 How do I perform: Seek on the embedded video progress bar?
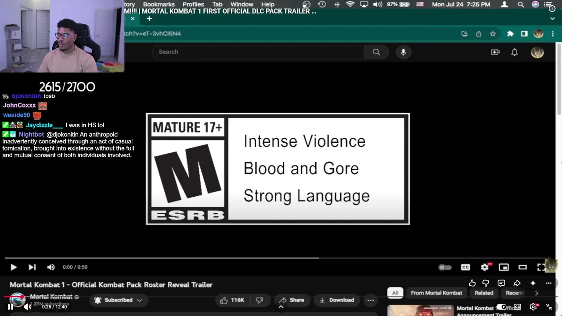[x=277, y=258]
